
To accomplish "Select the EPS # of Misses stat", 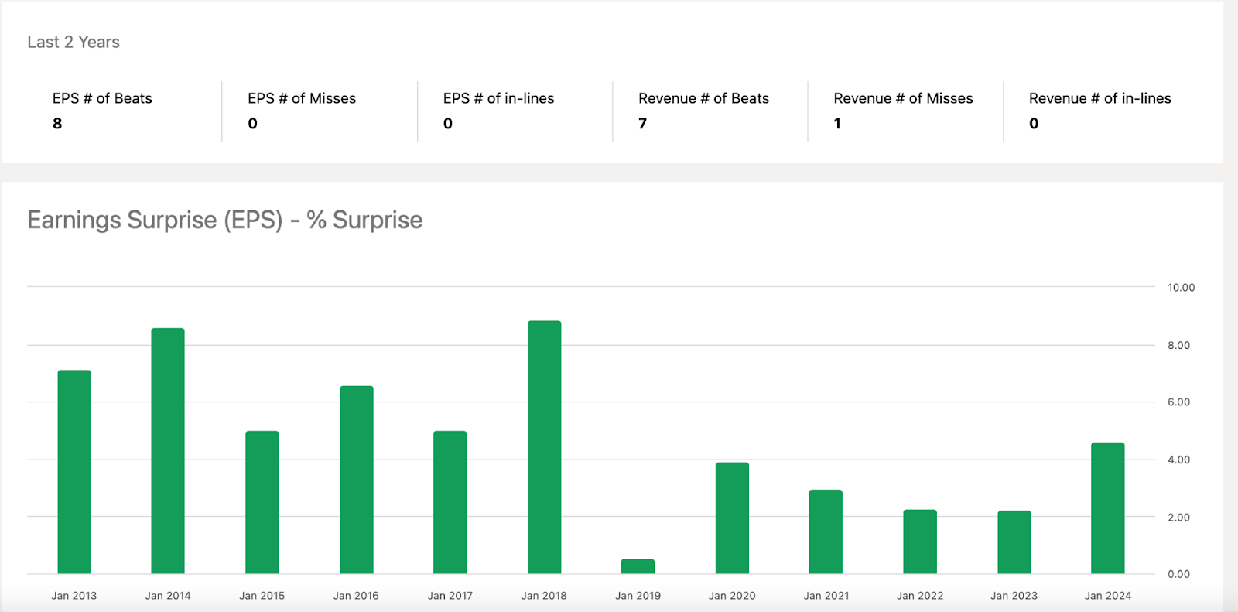I will [302, 110].
